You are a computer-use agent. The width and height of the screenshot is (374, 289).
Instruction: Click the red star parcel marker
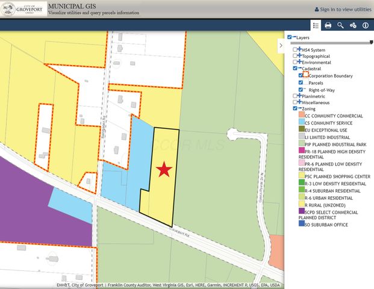tap(163, 170)
